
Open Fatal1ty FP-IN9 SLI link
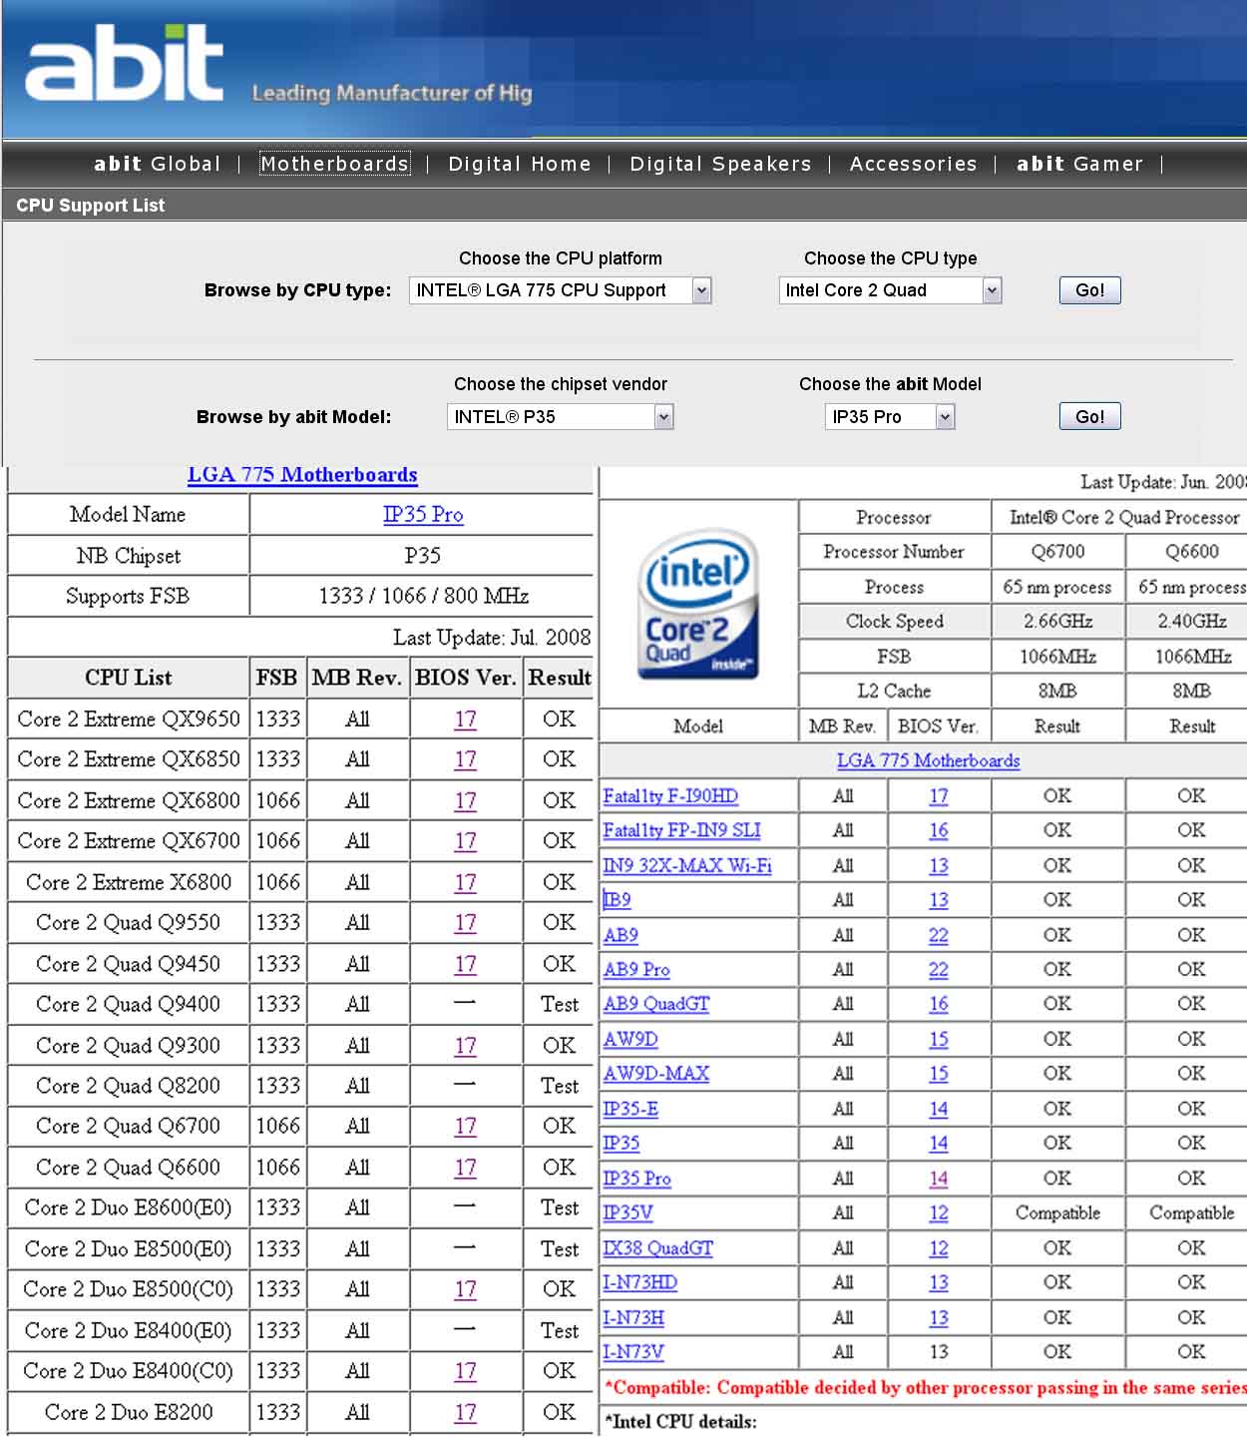click(681, 830)
